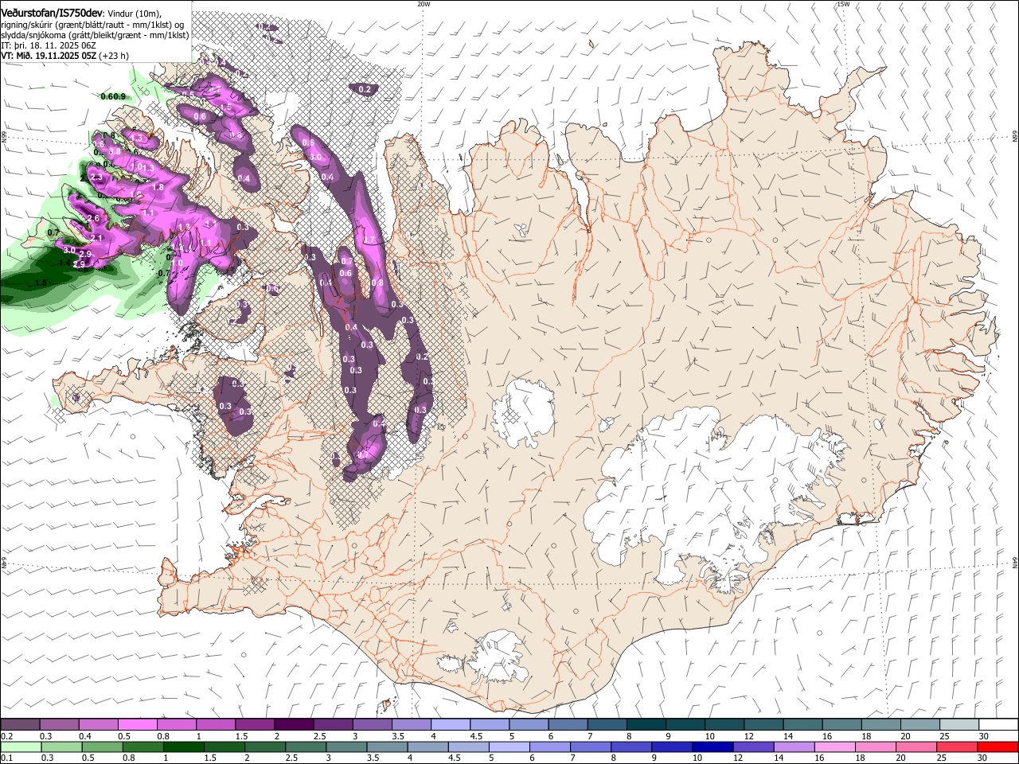1019x764 pixels.
Task: Click the 'VT: Mið. 19.11.2025 05Z' valid time
Action: click(49, 56)
